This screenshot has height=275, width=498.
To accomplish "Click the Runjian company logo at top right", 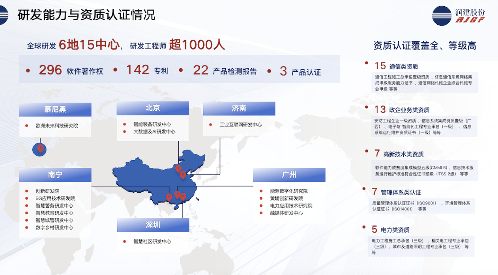I will click(458, 16).
